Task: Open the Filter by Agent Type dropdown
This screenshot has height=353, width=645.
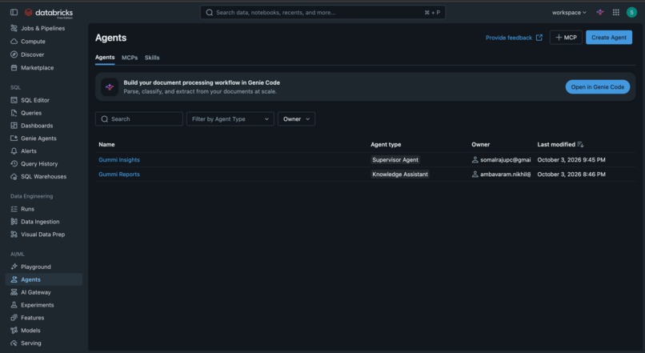Action: pos(230,119)
